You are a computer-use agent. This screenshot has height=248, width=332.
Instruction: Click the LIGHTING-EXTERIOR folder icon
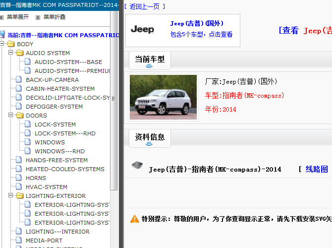19,195
